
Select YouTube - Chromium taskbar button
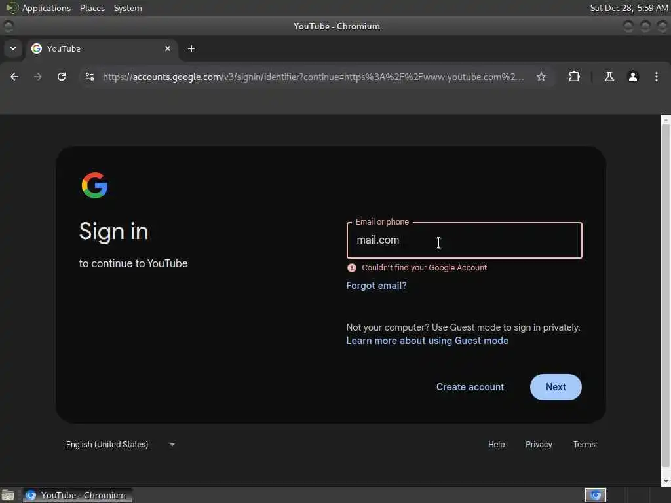tap(77, 495)
